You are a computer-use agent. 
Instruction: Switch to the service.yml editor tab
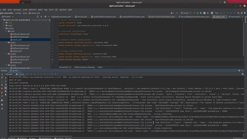pyautogui.click(x=81, y=17)
